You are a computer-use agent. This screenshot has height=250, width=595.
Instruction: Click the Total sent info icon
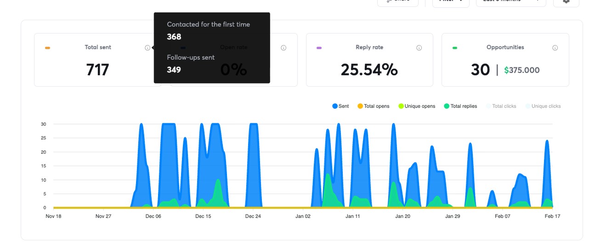pyautogui.click(x=147, y=48)
